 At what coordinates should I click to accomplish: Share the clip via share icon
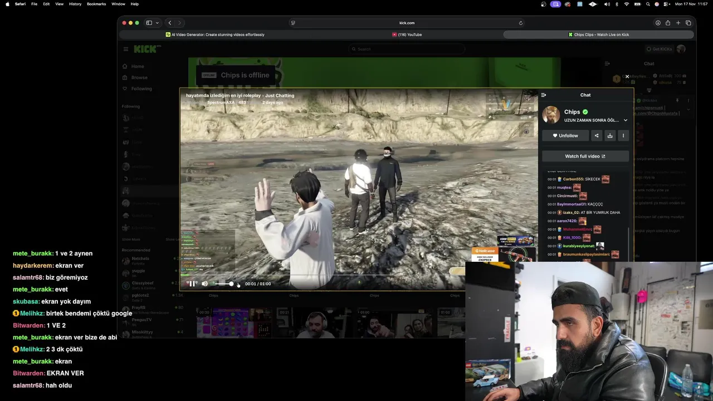pos(597,135)
